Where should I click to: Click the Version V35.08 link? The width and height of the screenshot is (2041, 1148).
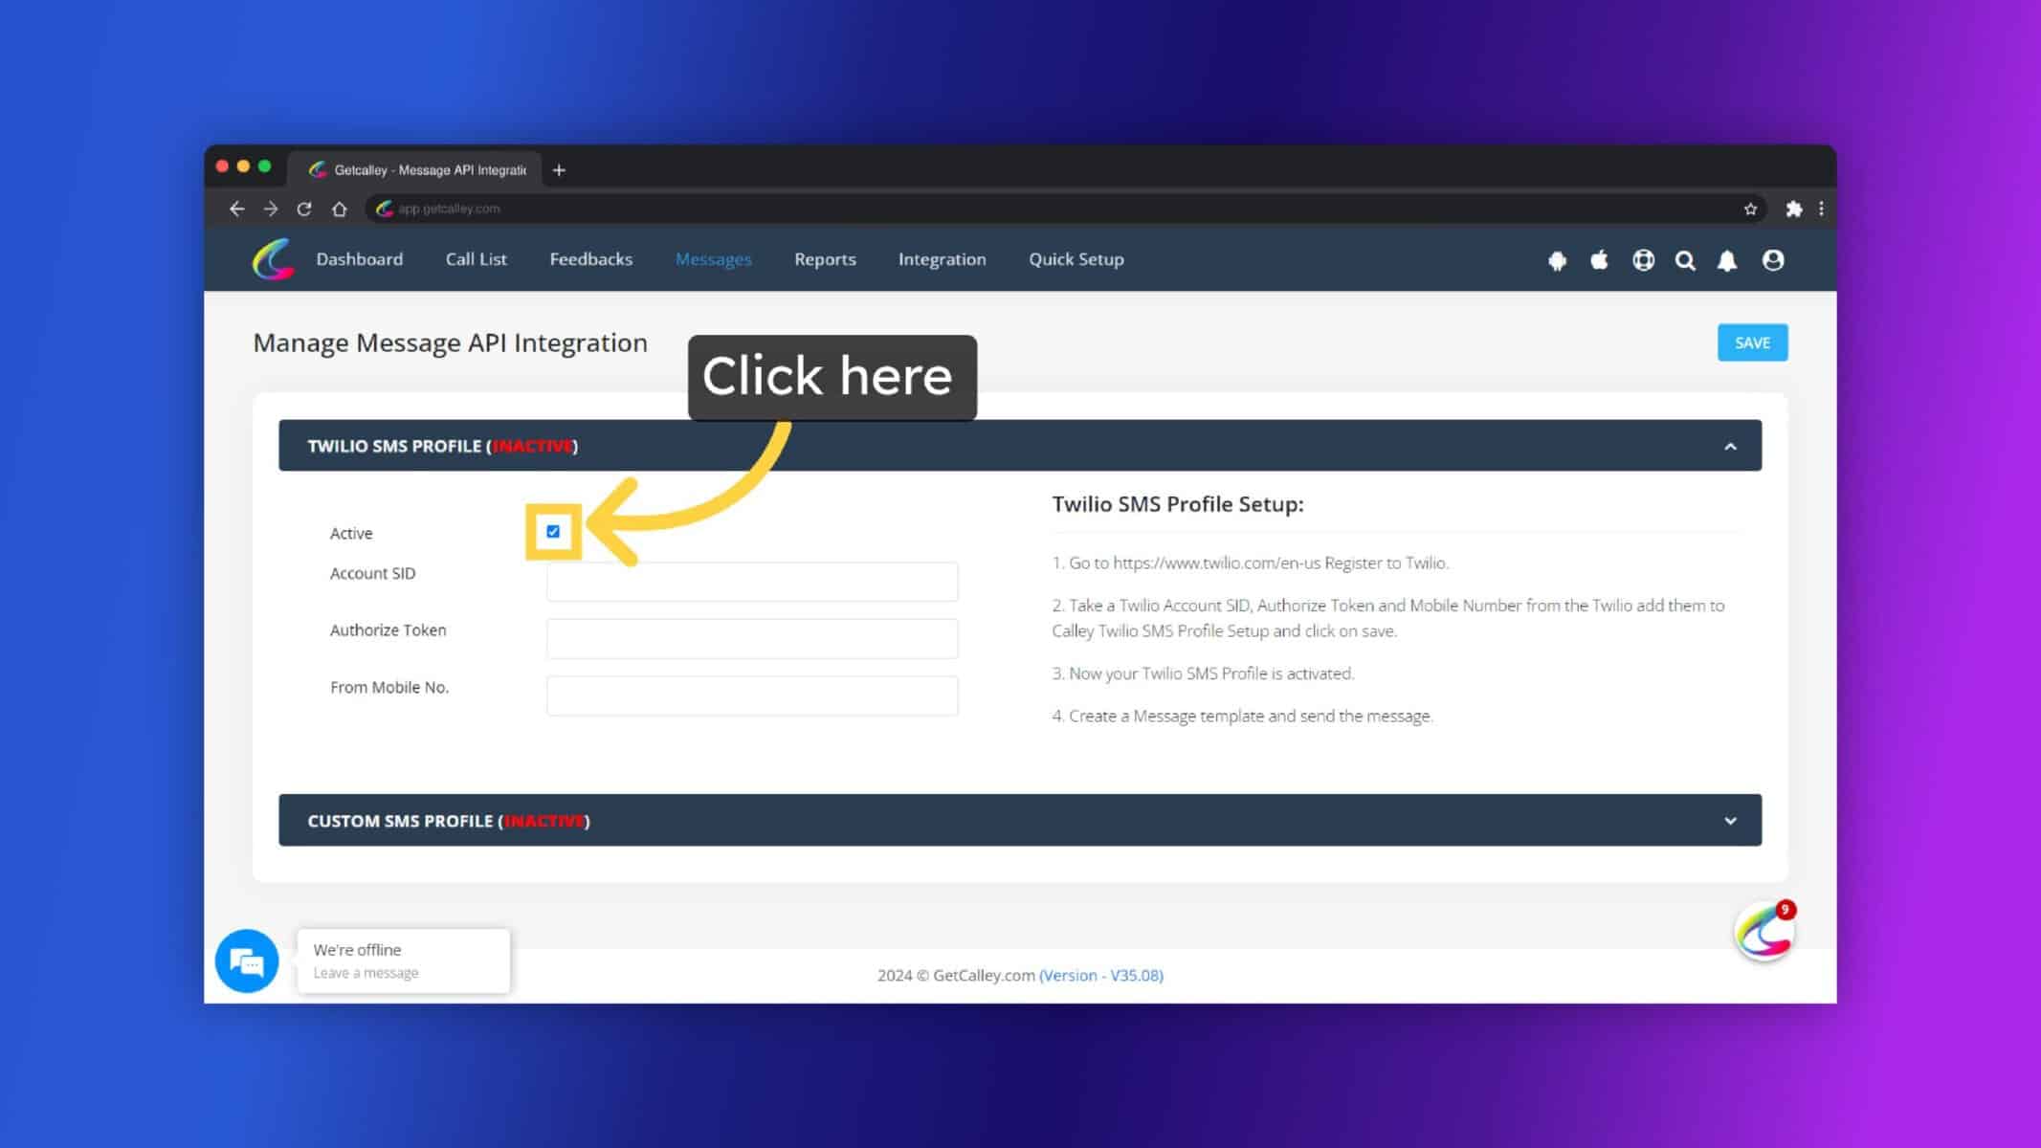[x=1101, y=975]
